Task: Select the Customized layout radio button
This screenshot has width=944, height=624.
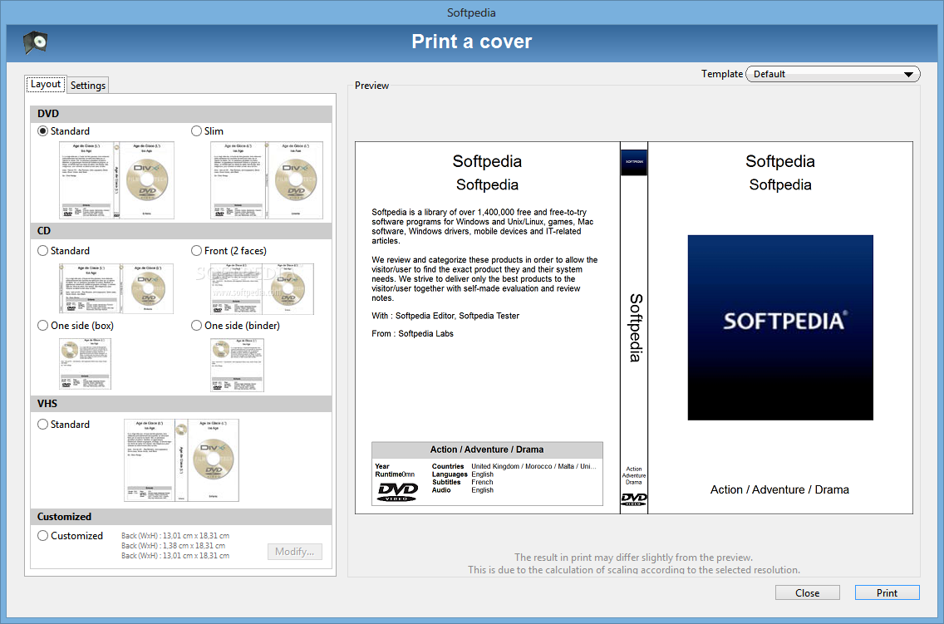Action: click(42, 536)
